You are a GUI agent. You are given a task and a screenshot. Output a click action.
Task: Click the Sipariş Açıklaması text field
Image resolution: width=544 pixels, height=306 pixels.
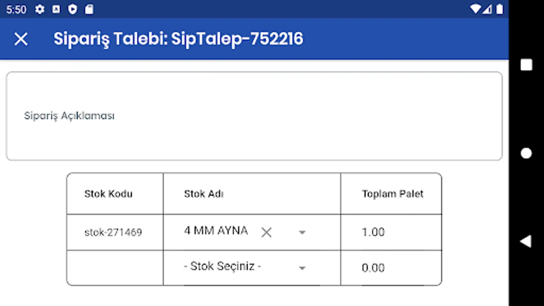254,116
